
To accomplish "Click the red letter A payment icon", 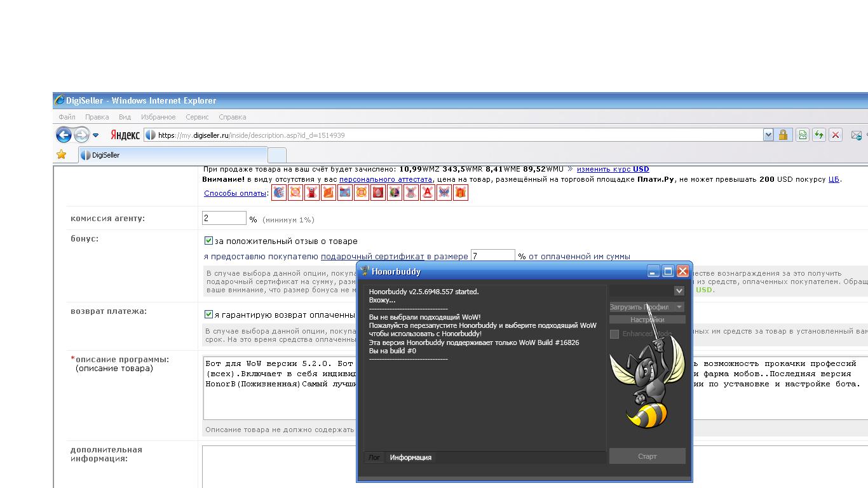I will tap(428, 193).
